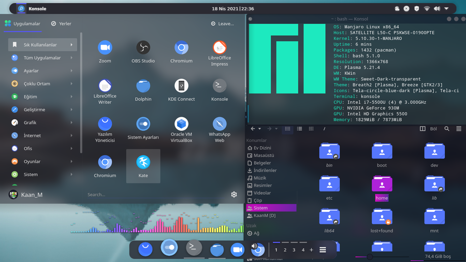Image resolution: width=466 pixels, height=262 pixels.
Task: Launch Zoom from the application menu
Action: (x=105, y=48)
